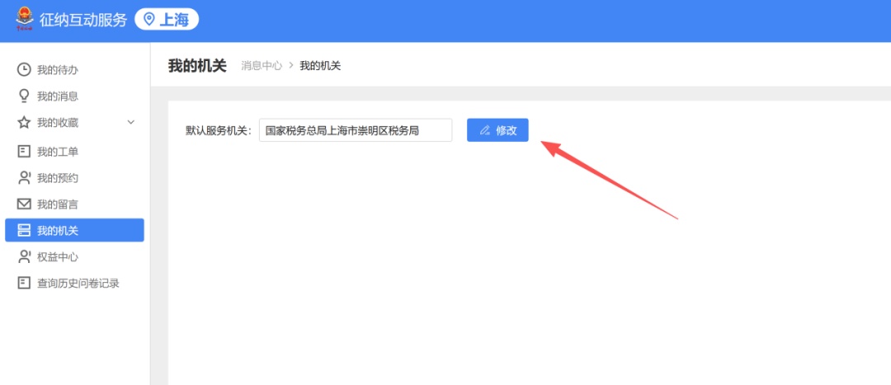Click the person icon for 权益中心

[x=24, y=256]
